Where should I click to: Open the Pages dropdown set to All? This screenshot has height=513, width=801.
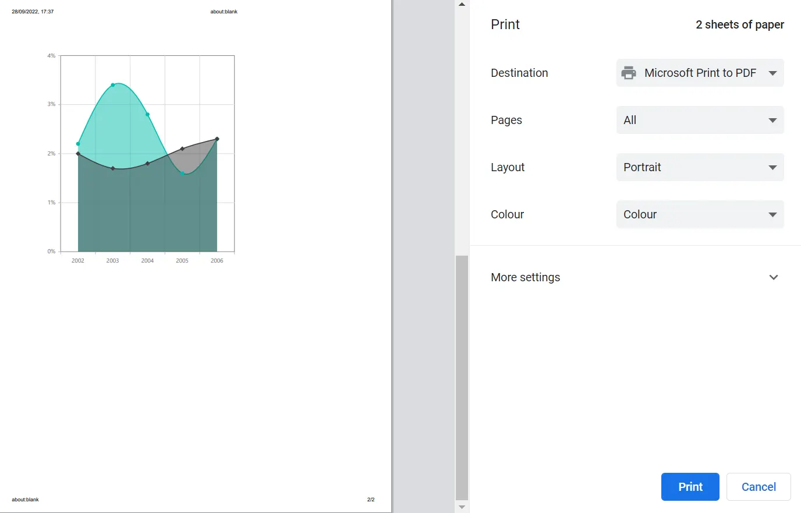700,120
